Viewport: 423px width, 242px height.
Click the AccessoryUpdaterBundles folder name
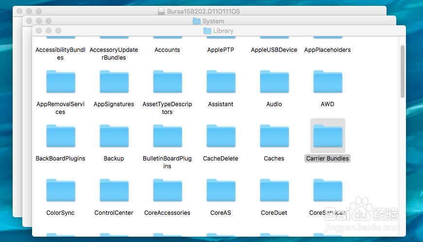click(114, 54)
